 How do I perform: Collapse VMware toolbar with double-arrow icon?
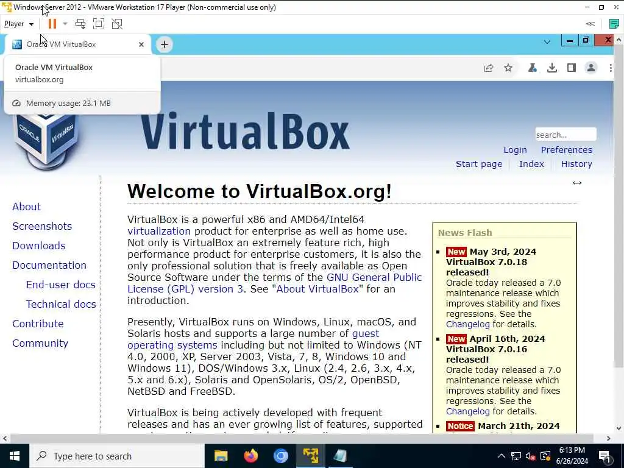pyautogui.click(x=590, y=24)
